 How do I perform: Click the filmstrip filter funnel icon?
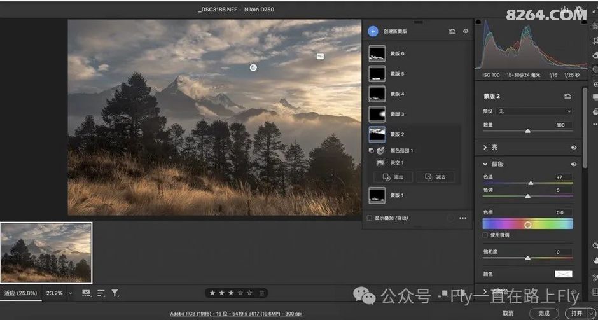point(115,293)
